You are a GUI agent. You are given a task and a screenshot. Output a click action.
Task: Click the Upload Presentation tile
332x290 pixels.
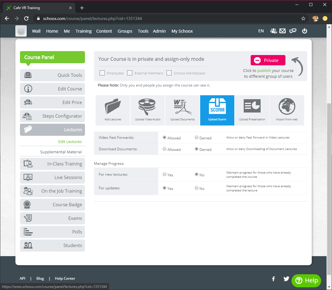[252, 110]
